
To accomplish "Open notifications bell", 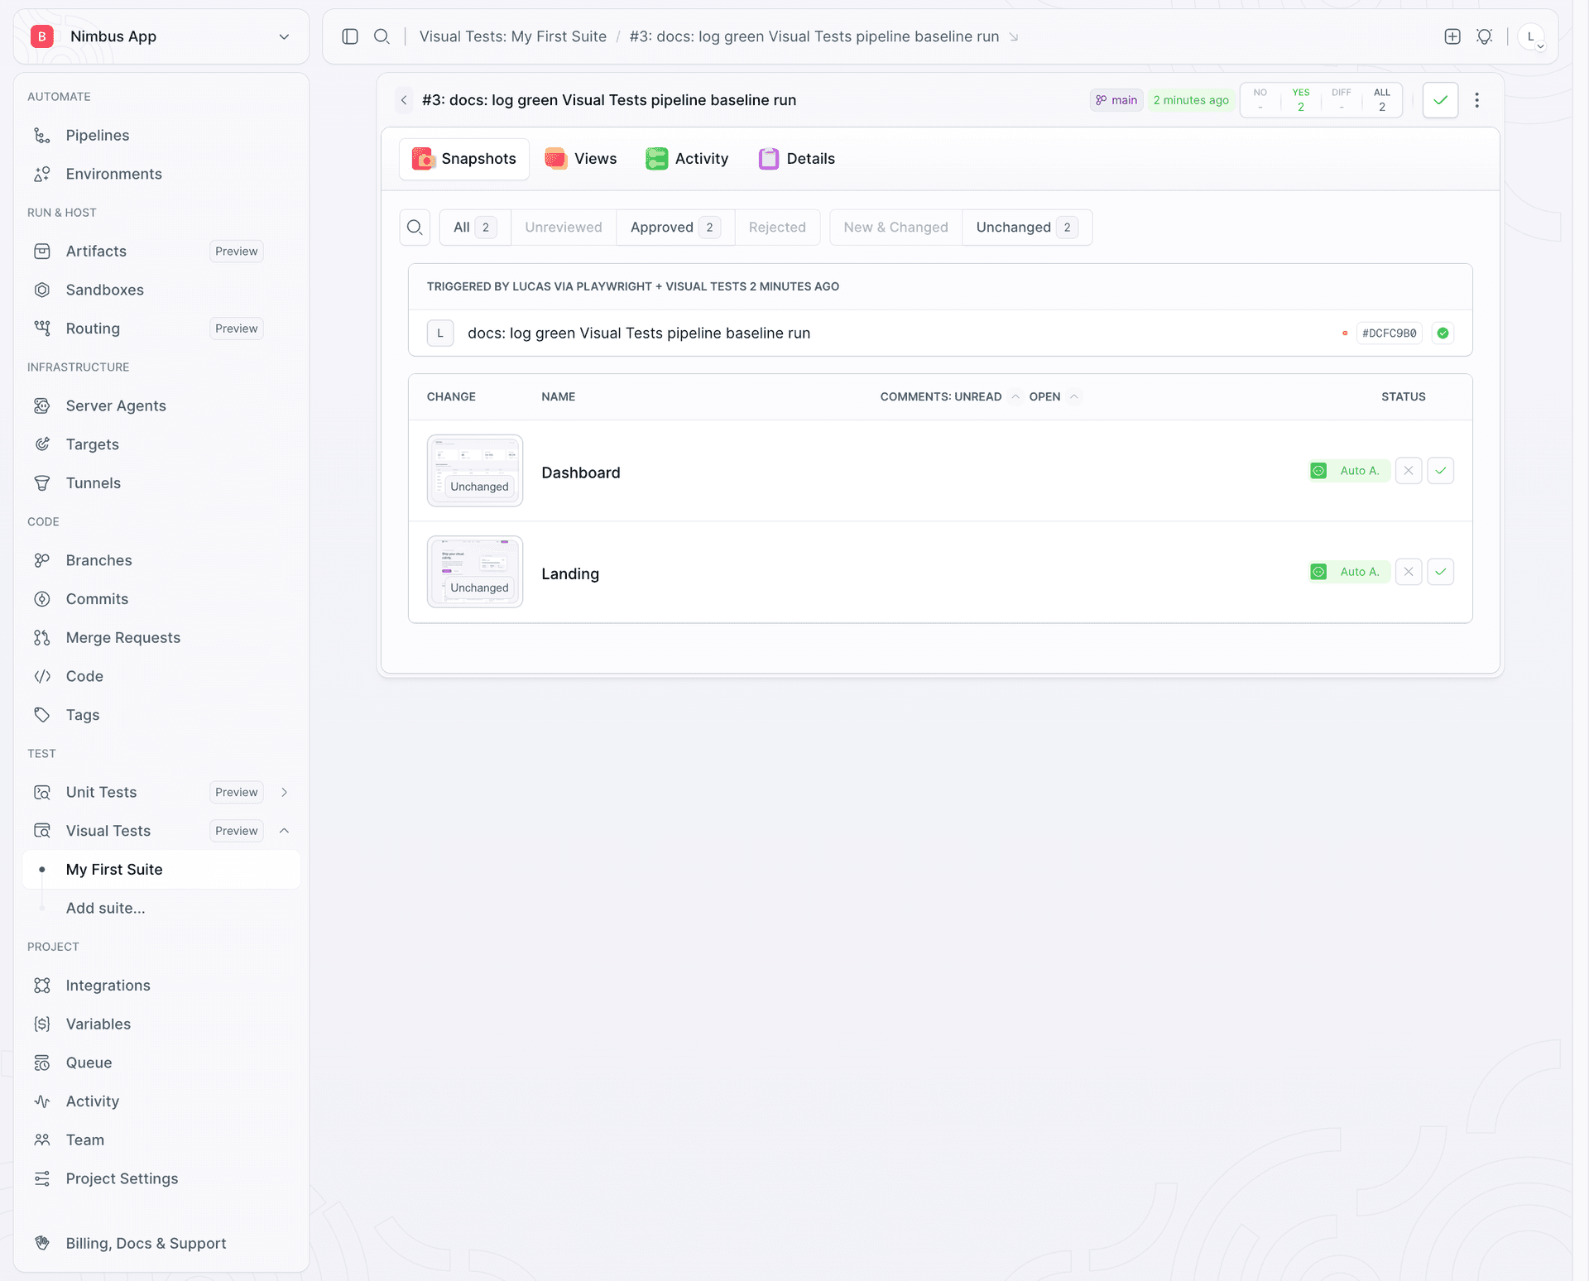I will tap(1485, 36).
